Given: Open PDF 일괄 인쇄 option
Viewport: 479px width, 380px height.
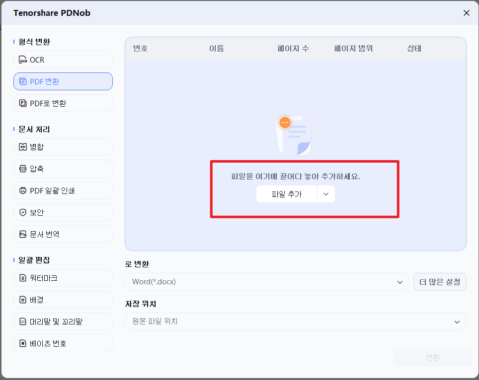Looking at the screenshot, I should (x=63, y=190).
